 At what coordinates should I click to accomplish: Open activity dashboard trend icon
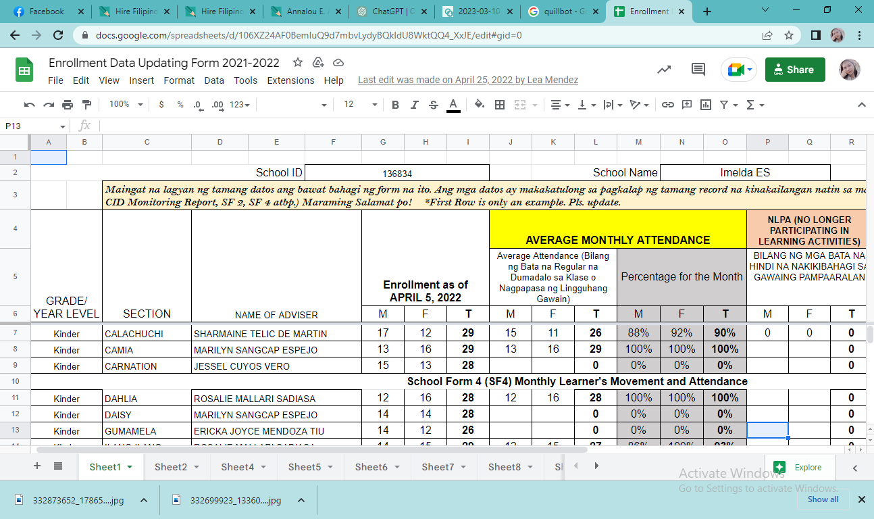pos(665,70)
